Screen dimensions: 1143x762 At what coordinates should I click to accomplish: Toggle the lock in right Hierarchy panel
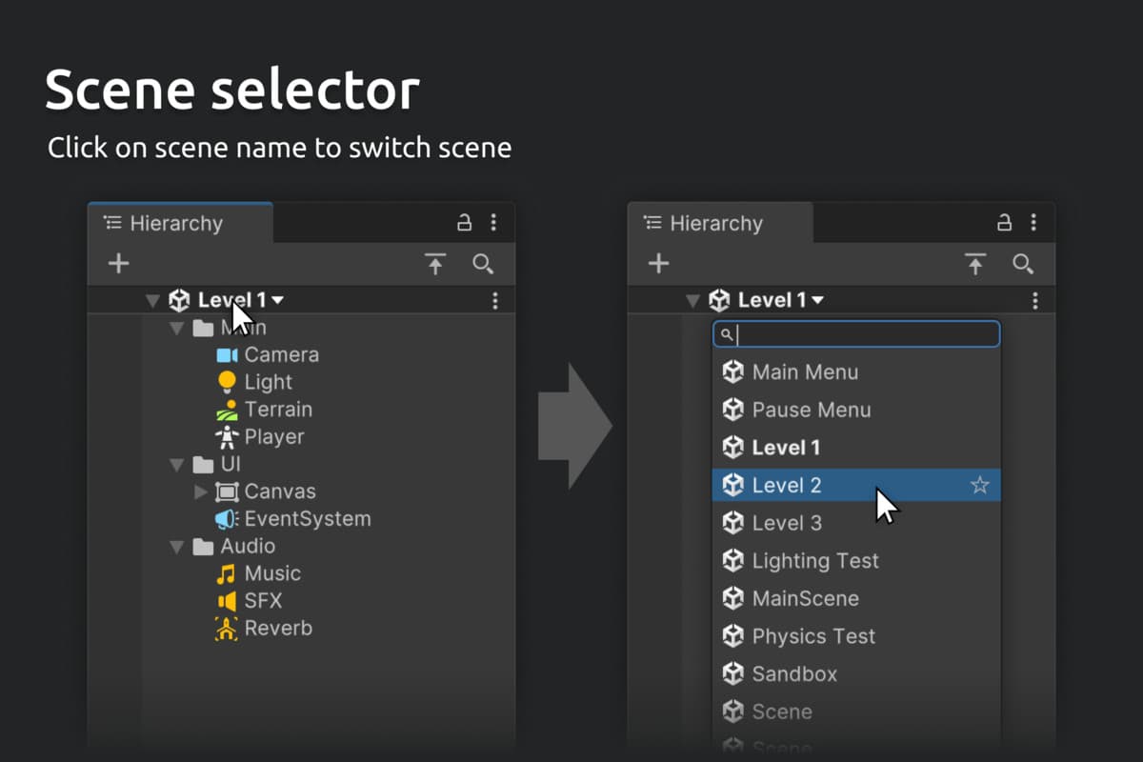[1005, 223]
